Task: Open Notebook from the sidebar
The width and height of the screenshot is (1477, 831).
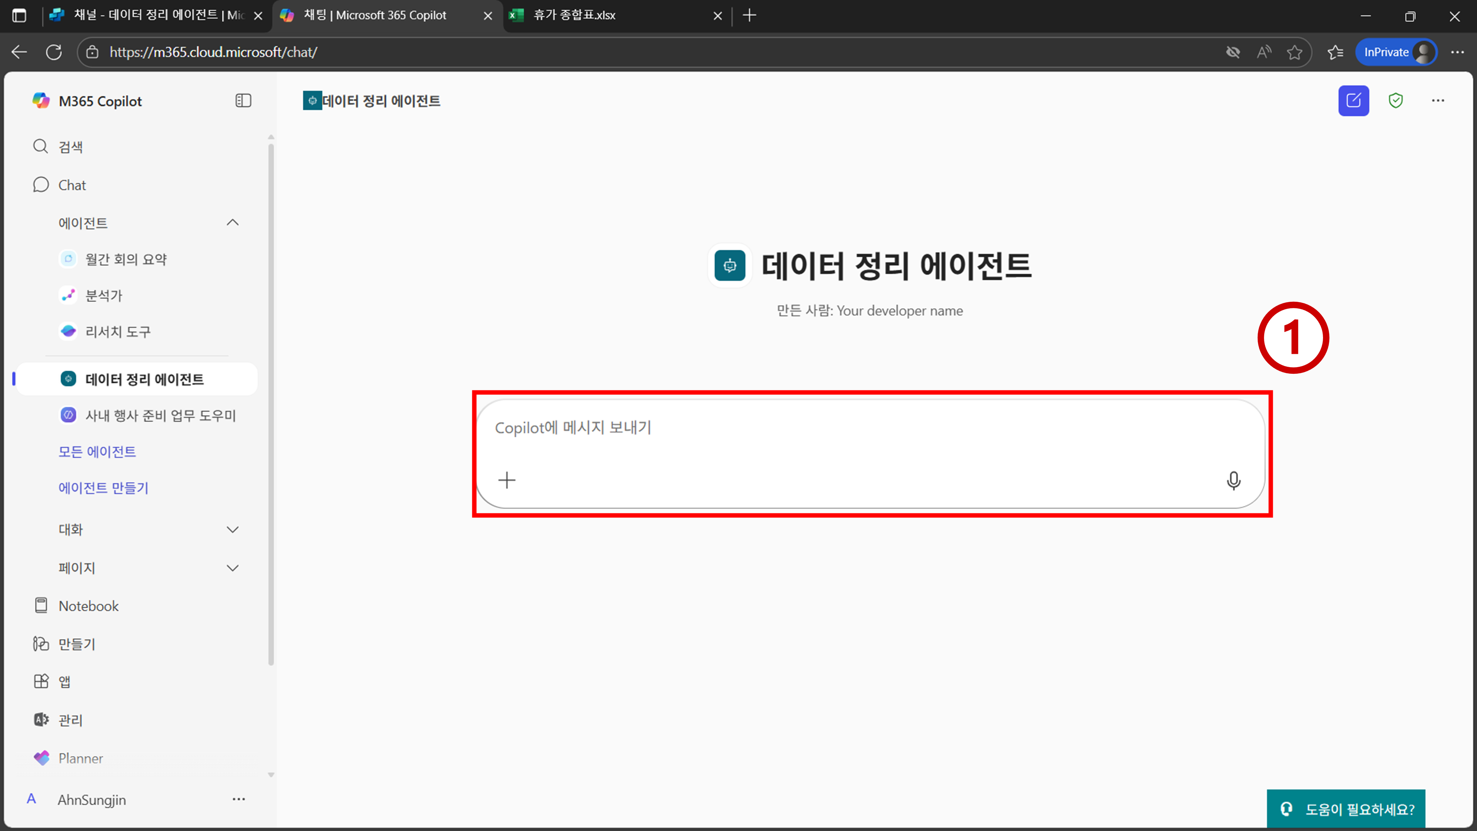Action: point(88,606)
